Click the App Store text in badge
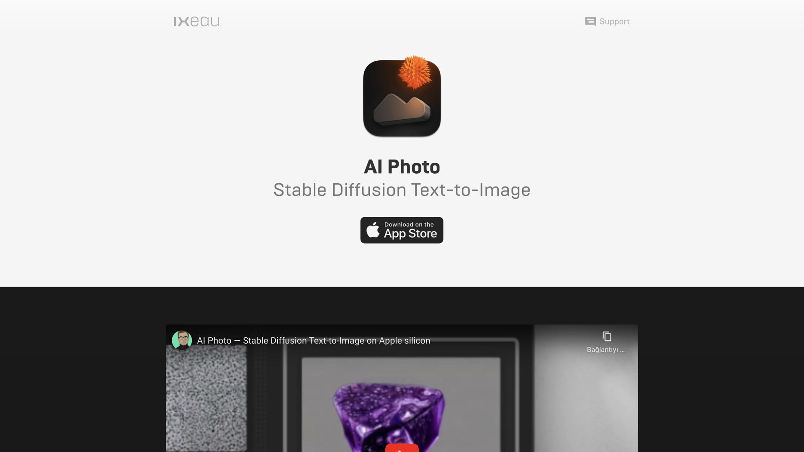 pyautogui.click(x=410, y=234)
